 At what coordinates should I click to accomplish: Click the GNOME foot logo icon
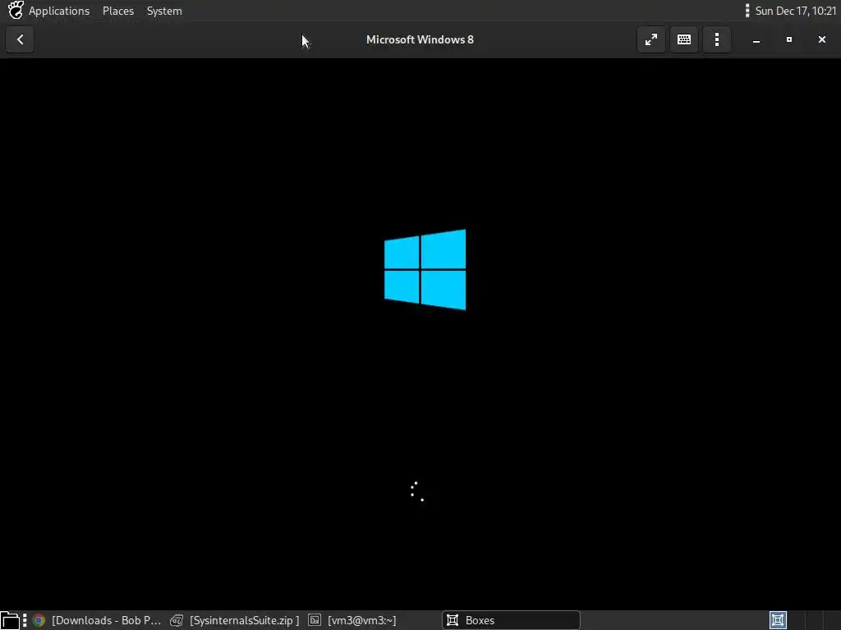pos(16,10)
